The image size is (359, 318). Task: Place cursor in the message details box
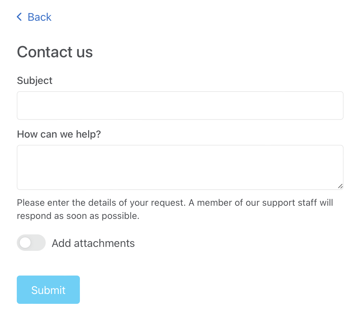(180, 167)
